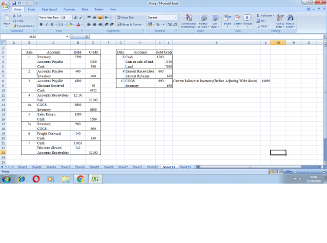327x243 pixels.
Task: Switch to the Sheet13 tab
Action: [x=185, y=167]
